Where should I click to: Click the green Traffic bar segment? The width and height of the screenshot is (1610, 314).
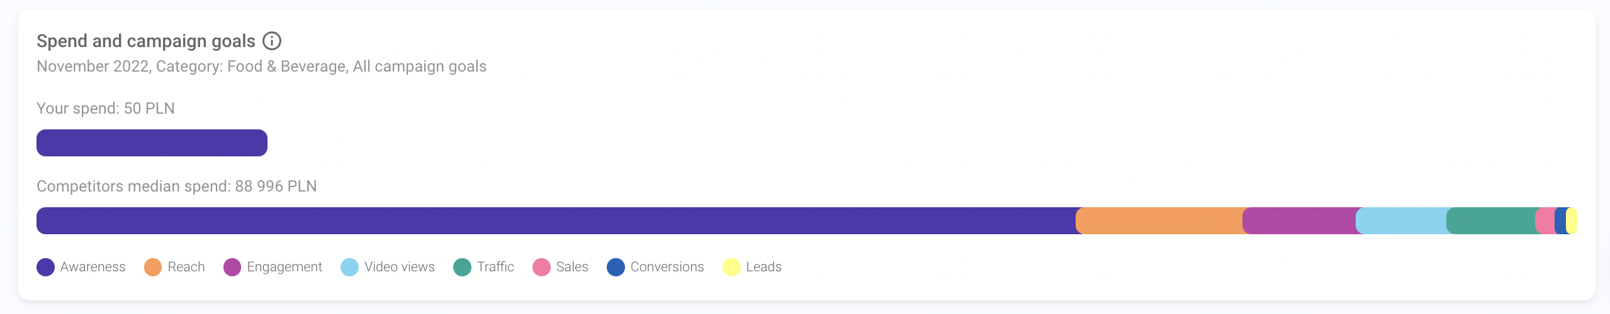click(x=1491, y=221)
